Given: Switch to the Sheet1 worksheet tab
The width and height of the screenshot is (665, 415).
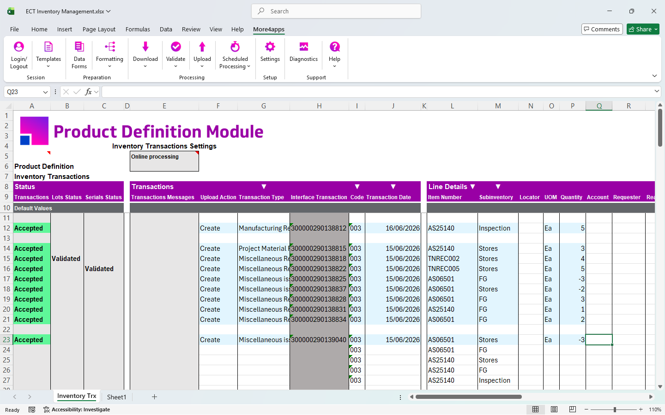Looking at the screenshot, I should 116,397.
